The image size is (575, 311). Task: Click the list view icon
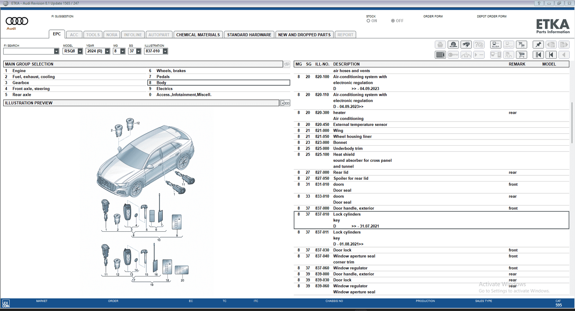pos(440,55)
